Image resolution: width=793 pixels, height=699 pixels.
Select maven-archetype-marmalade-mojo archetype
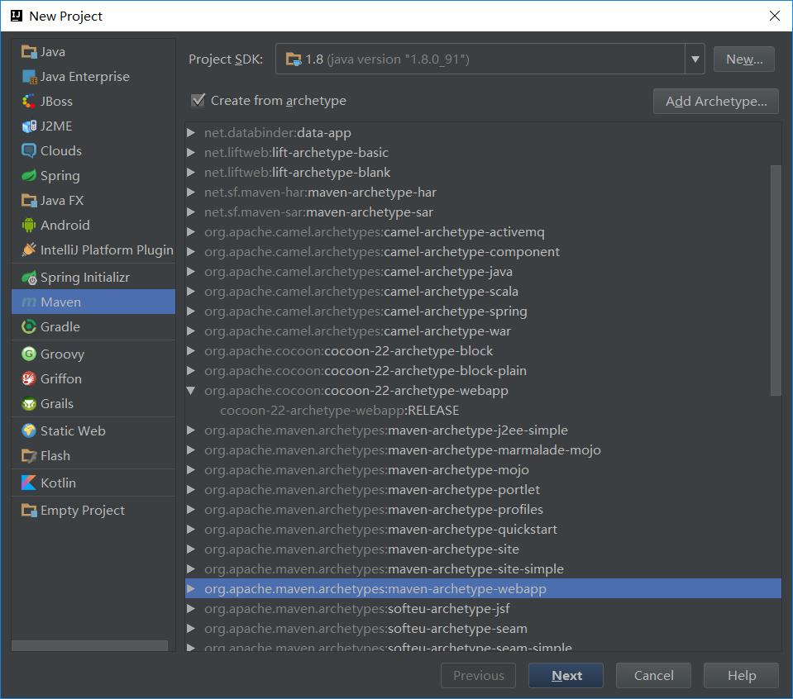pyautogui.click(x=403, y=449)
